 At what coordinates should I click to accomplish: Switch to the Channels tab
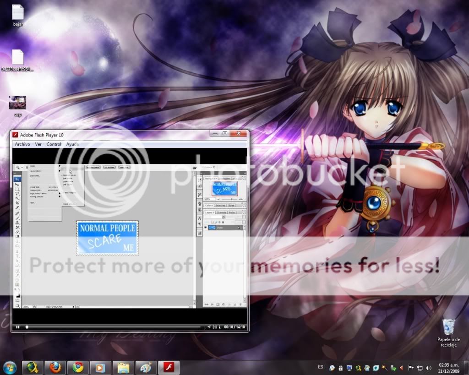pyautogui.click(x=221, y=212)
